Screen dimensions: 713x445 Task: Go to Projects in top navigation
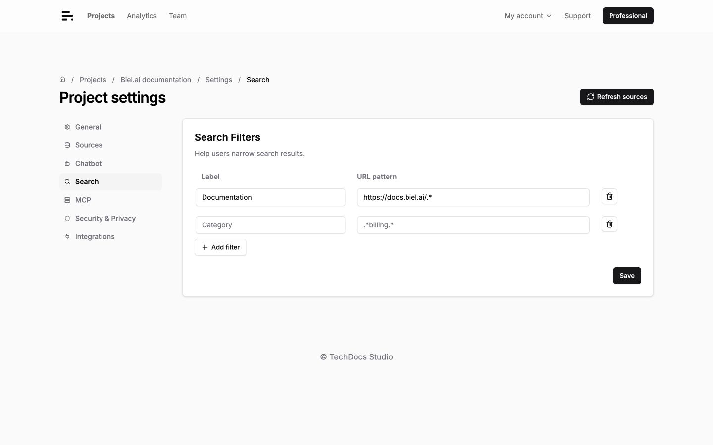(x=101, y=16)
